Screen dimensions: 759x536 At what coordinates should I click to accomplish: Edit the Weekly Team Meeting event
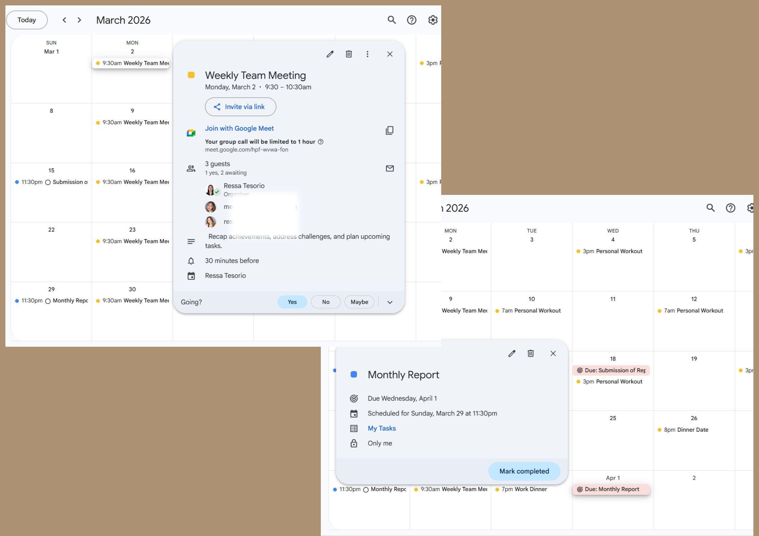(x=330, y=54)
